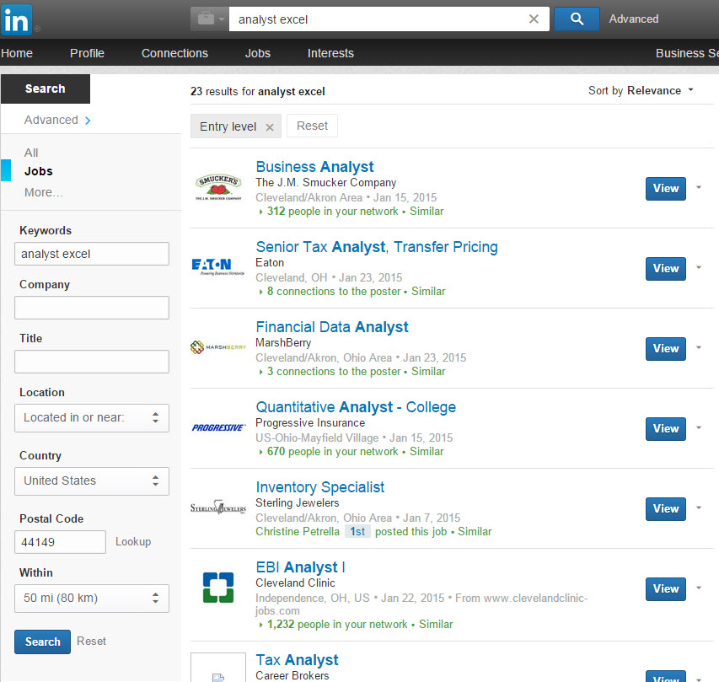Click the blue Search button in the sidebar
719x682 pixels.
coord(43,642)
